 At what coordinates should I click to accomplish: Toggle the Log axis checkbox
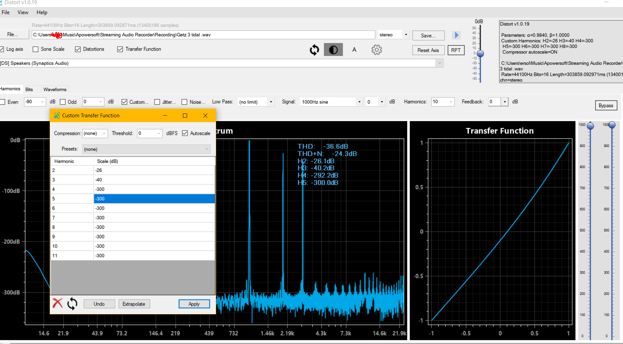tap(2, 49)
